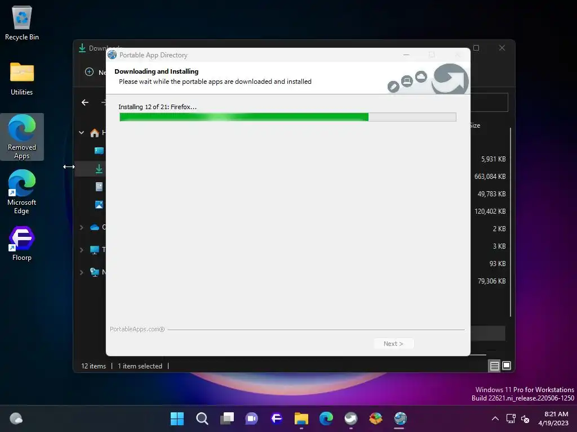Minimize the Portable App Directory window
Viewport: 577px width, 432px height.
tap(406, 55)
